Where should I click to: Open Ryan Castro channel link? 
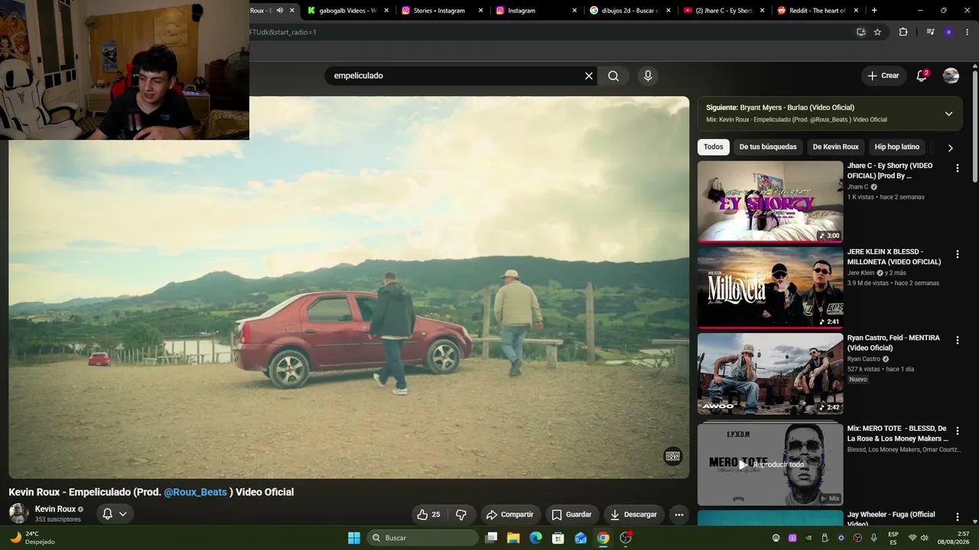(864, 359)
